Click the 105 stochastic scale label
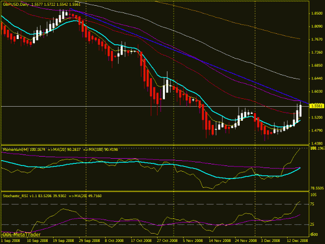Screen dimensions: 325x244 314,195
